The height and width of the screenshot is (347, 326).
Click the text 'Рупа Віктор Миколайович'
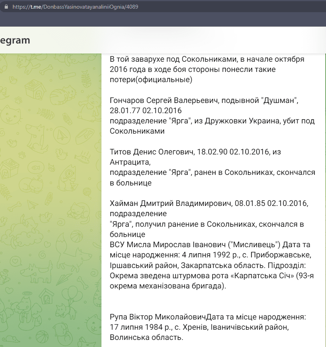(x=158, y=317)
